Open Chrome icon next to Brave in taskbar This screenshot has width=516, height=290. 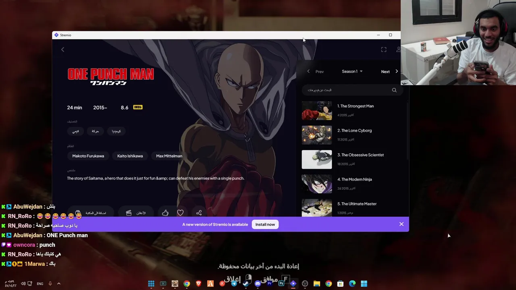187,284
